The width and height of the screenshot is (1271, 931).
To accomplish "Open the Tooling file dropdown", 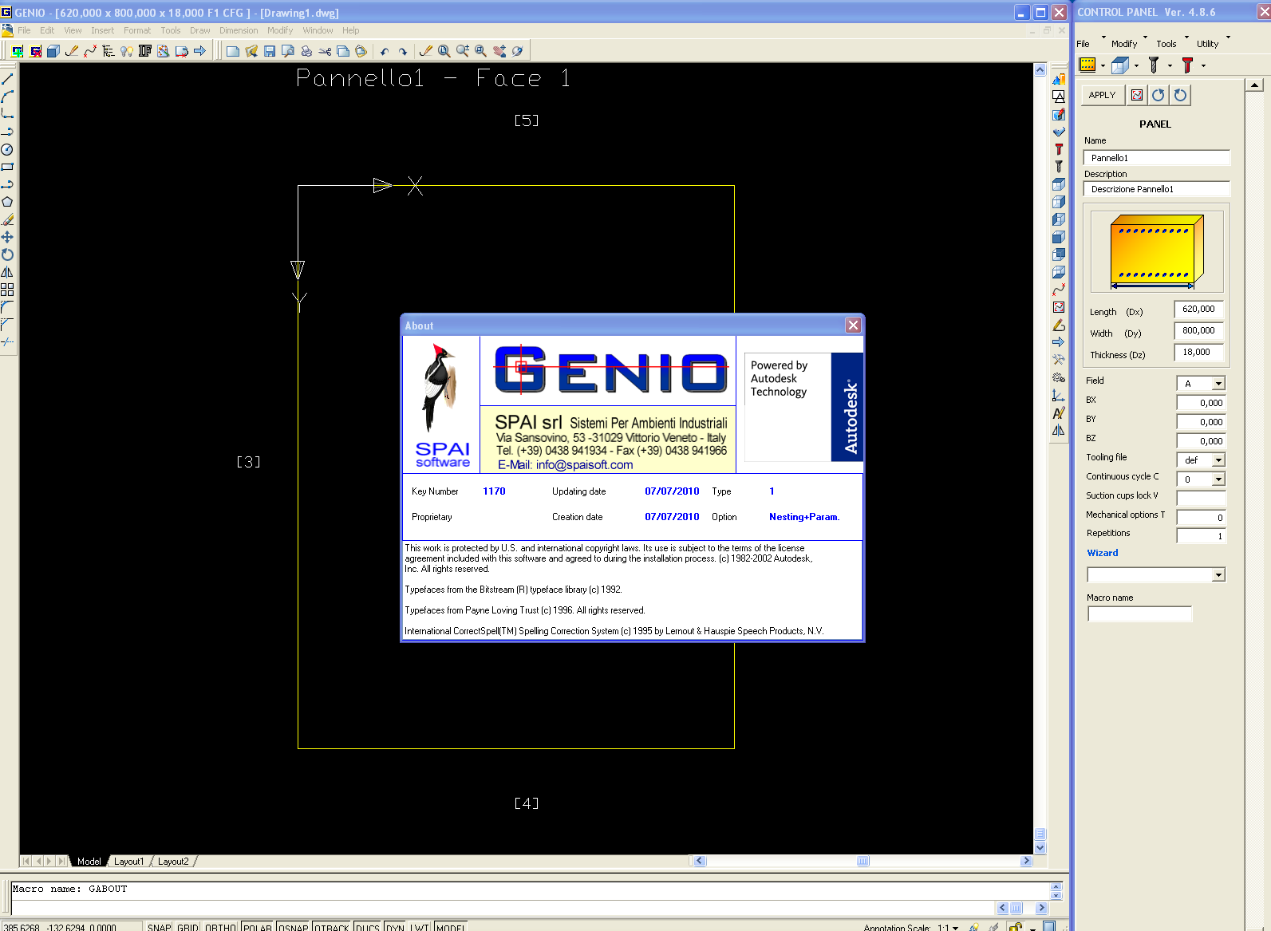I will 1218,460.
